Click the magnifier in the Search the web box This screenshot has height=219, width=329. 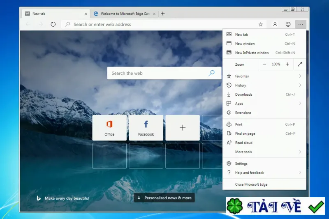(212, 73)
